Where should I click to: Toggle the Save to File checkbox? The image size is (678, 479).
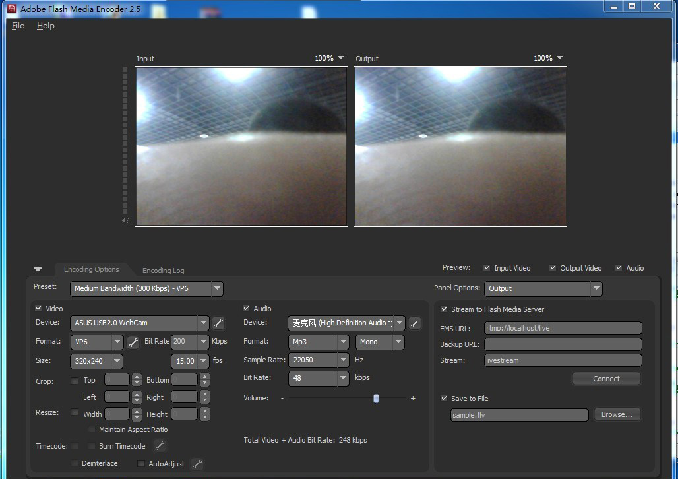click(x=445, y=398)
